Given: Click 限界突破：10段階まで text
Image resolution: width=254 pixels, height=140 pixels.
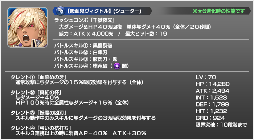Looking at the screenshot, I should click(x=221, y=125).
